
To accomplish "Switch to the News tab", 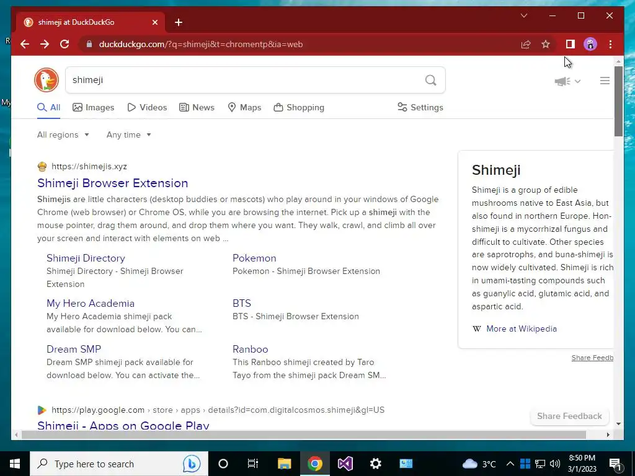I will (197, 107).
